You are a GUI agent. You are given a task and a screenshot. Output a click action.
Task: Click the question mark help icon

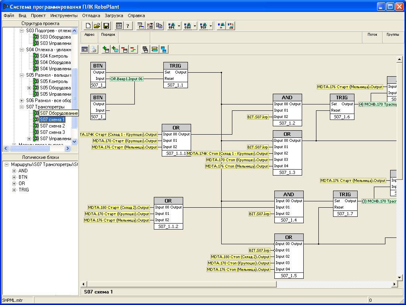[128, 26]
